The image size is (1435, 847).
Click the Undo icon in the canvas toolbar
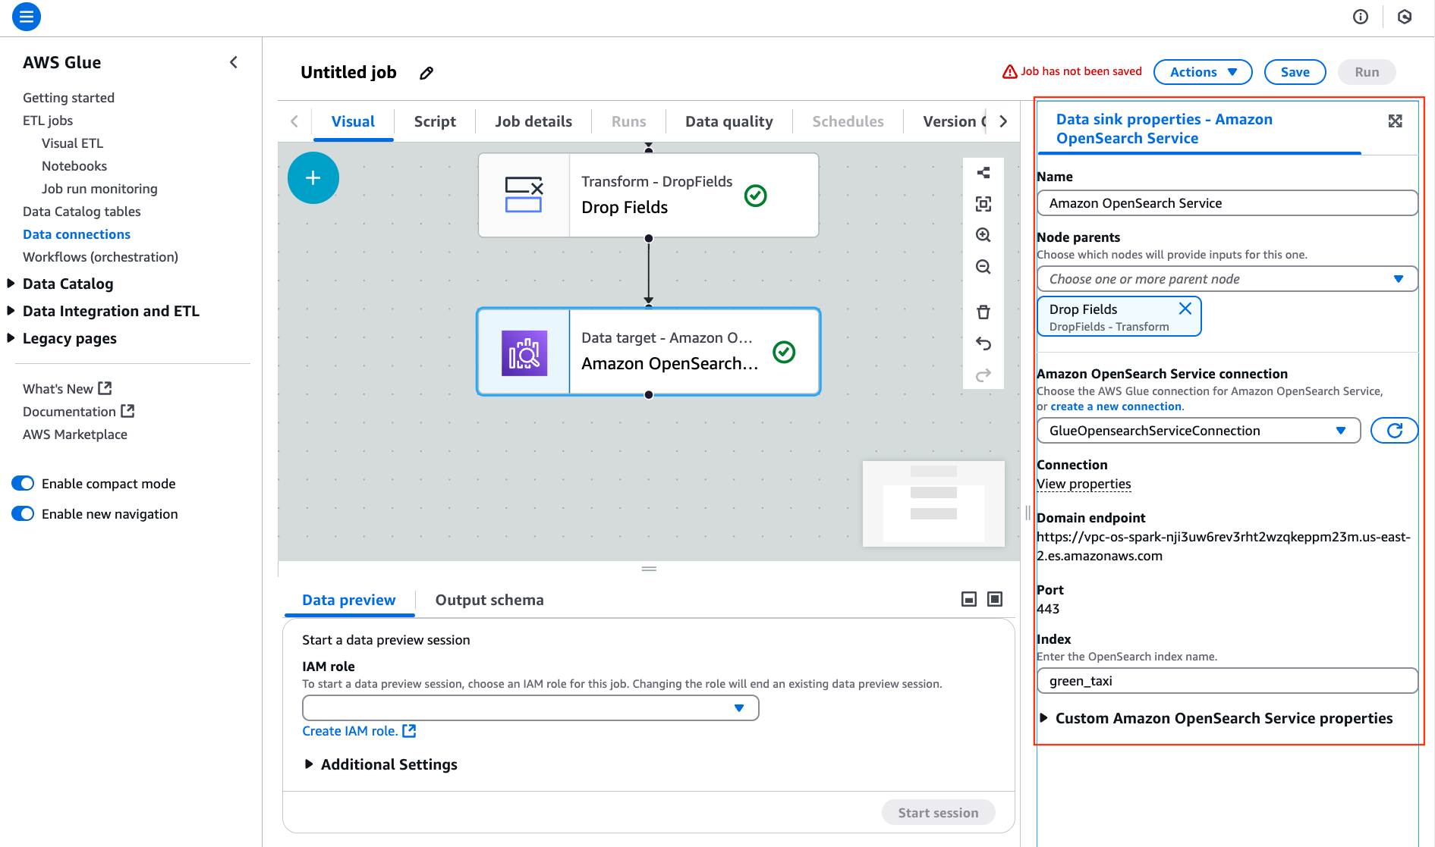[983, 344]
